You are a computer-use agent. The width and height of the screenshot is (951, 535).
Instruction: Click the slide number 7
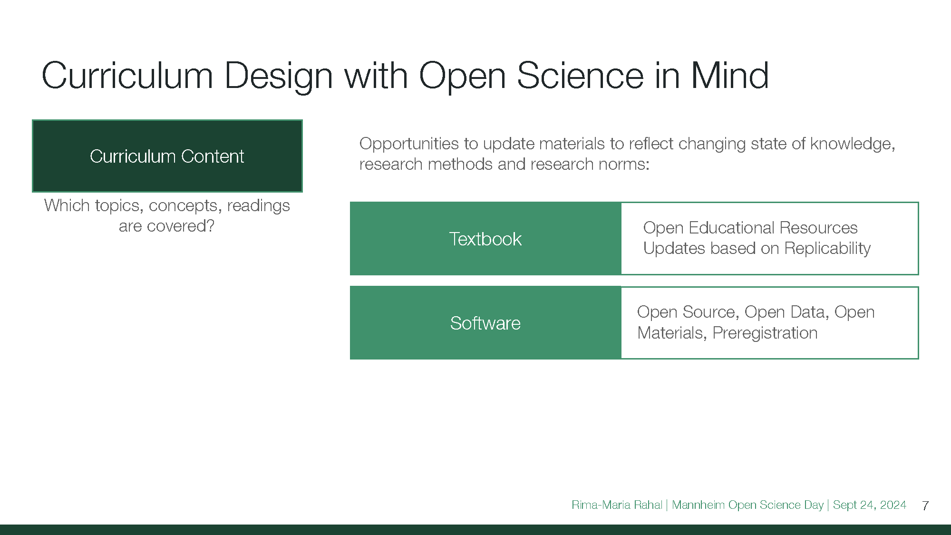pos(925,506)
